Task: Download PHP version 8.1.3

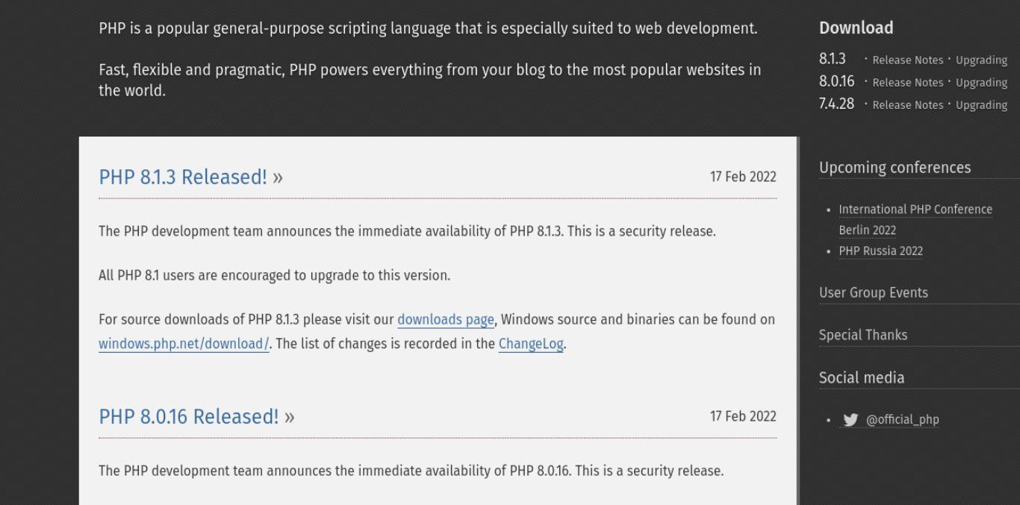Action: point(833,59)
